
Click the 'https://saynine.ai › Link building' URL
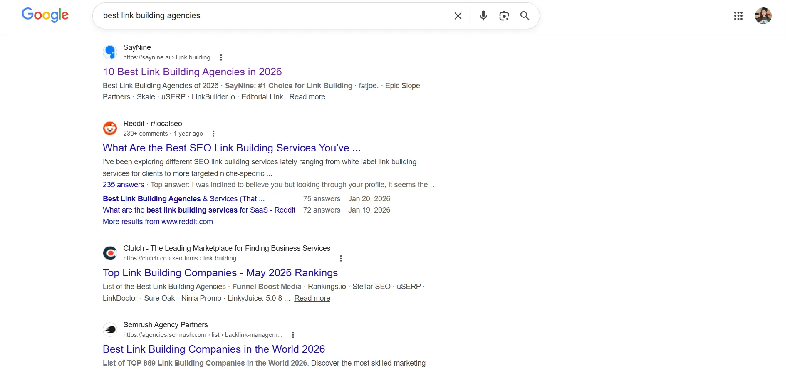click(167, 57)
